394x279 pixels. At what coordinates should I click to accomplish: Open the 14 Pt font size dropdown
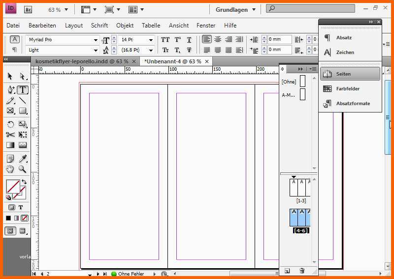(x=151, y=40)
